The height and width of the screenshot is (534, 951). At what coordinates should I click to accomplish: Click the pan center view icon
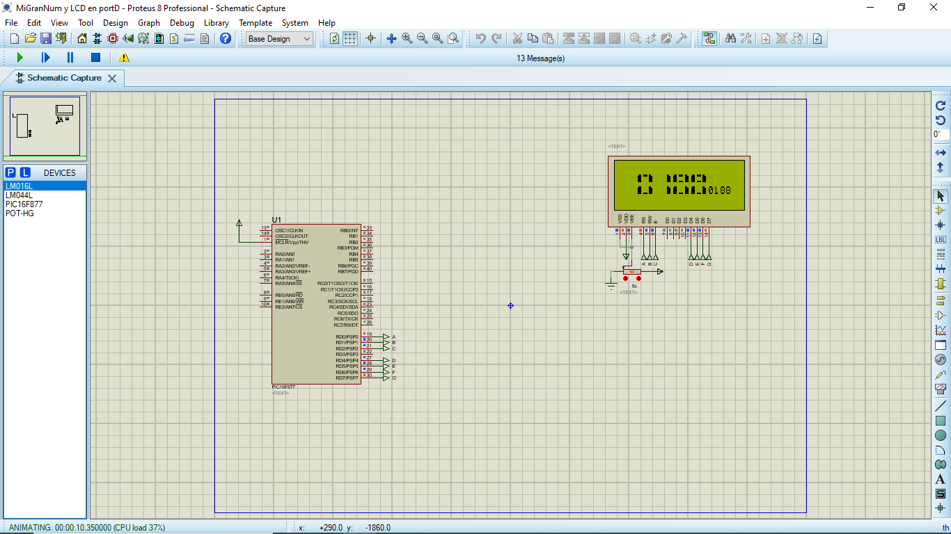pos(391,39)
